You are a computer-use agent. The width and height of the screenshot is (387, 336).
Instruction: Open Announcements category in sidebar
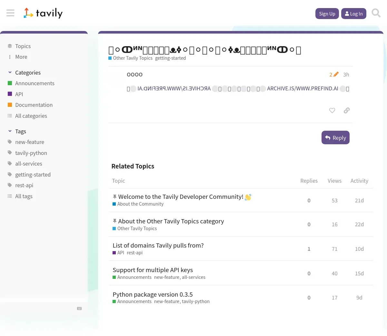tap(35, 83)
